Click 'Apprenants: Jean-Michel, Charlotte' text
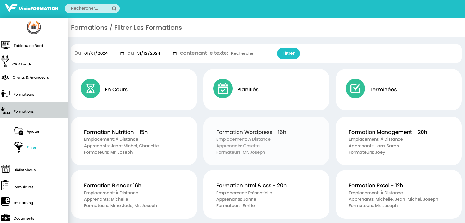Screen dimensions: 465x223 (x=121, y=146)
